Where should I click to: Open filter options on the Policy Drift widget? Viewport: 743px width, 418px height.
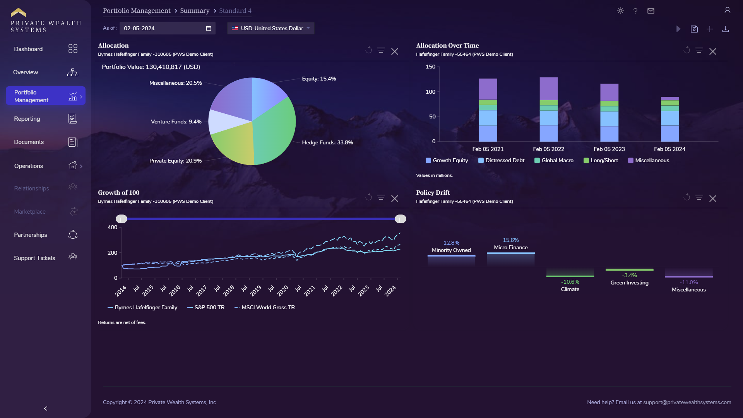tap(699, 197)
